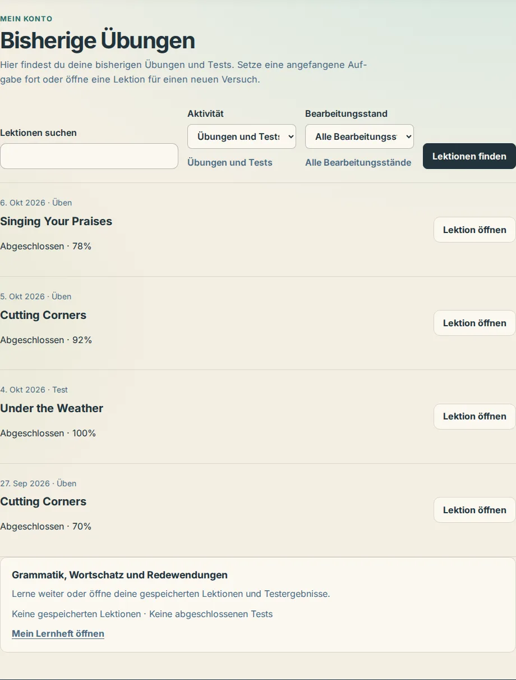Click the 'Übungen und Tests' text under the Aktivität dropdown

pyautogui.click(x=230, y=162)
